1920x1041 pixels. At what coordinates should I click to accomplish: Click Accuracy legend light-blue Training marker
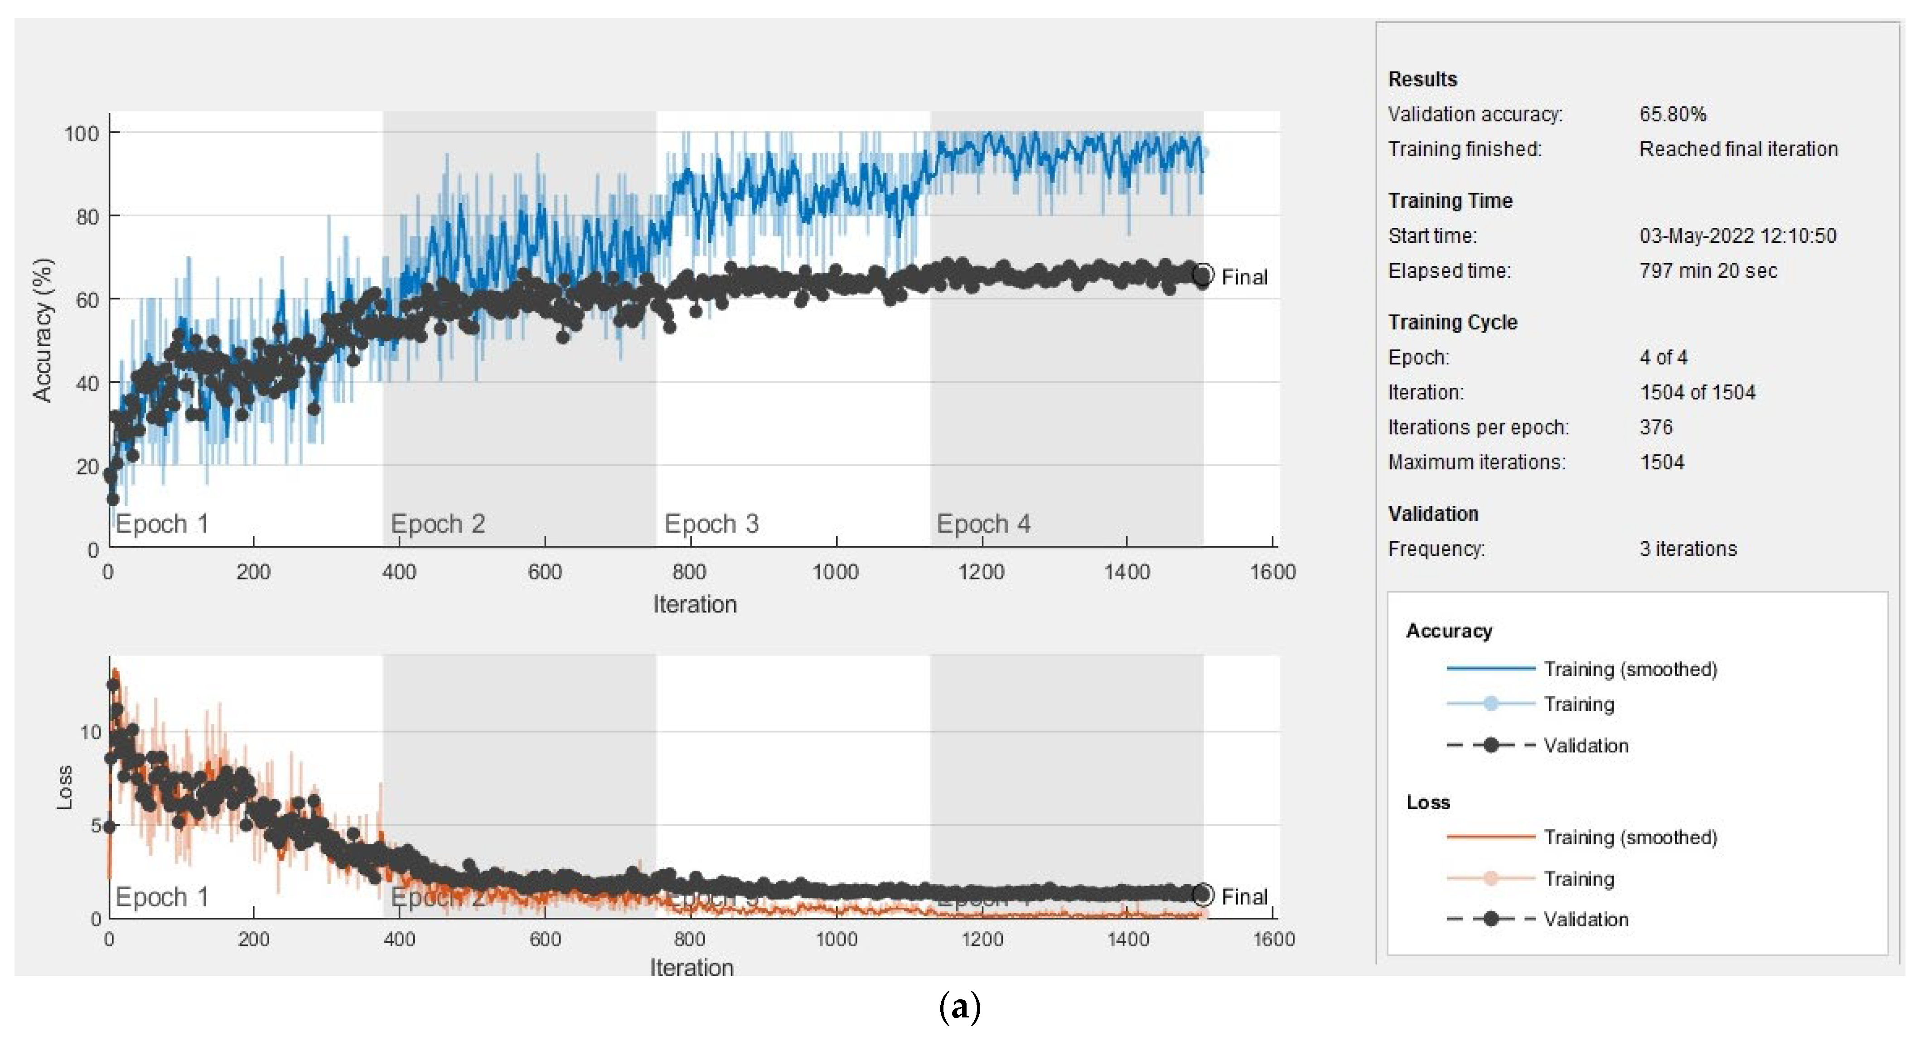tap(1491, 704)
